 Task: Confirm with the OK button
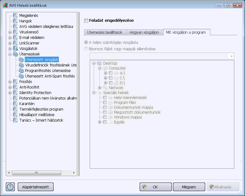point(156,187)
